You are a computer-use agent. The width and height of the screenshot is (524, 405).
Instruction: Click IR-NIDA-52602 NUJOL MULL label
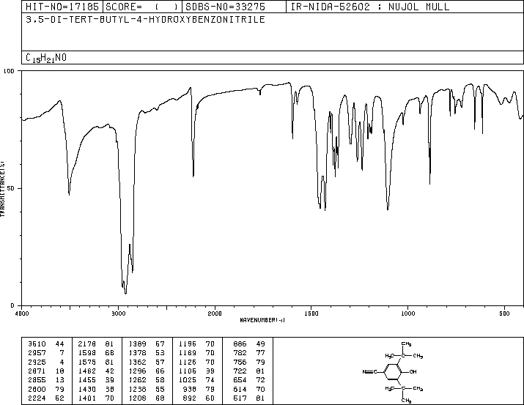click(x=370, y=7)
